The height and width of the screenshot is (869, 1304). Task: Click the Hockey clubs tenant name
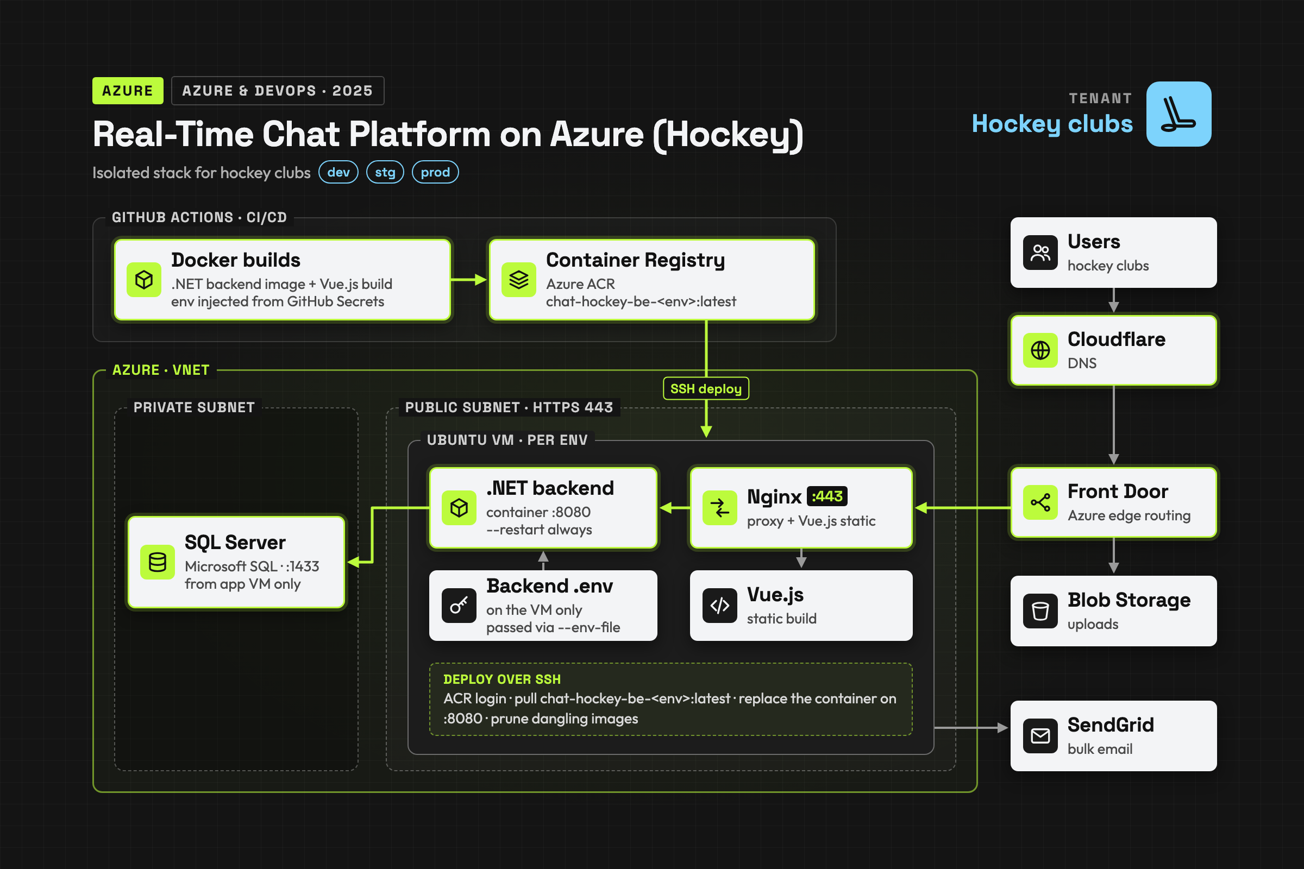click(x=1052, y=124)
